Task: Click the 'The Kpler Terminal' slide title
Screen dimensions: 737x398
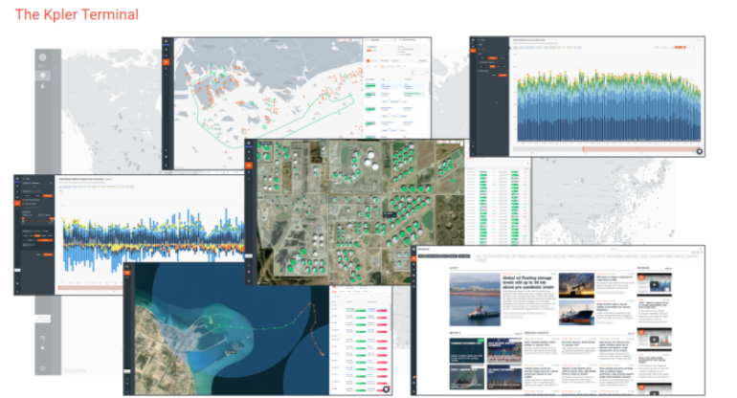Action: point(77,14)
